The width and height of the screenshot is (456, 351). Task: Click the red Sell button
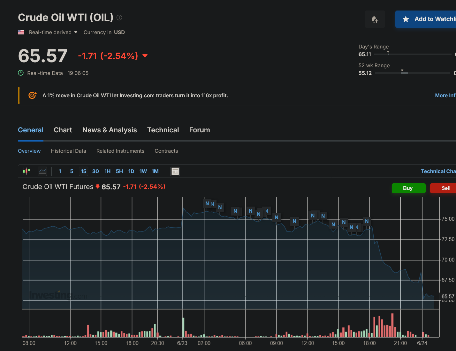443,188
